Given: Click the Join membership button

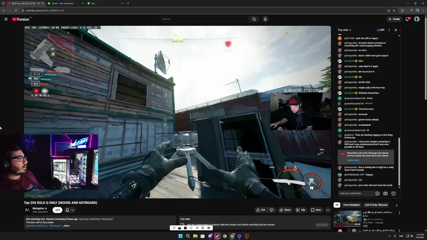Looking at the screenshot, I should pyautogui.click(x=57, y=210).
